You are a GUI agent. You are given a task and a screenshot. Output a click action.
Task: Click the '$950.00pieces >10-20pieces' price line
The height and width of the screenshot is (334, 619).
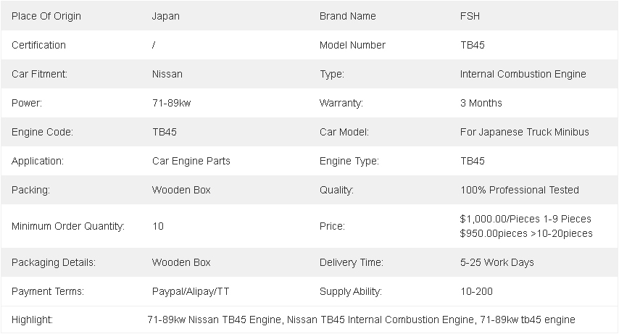[525, 233]
